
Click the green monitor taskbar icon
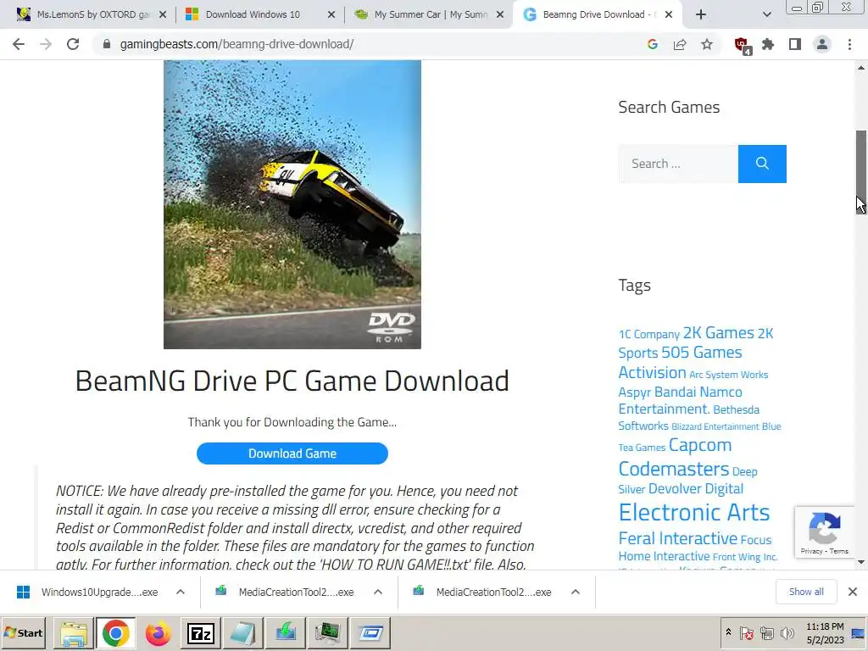(x=328, y=633)
